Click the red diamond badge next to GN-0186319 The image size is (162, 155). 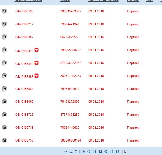[36, 50]
